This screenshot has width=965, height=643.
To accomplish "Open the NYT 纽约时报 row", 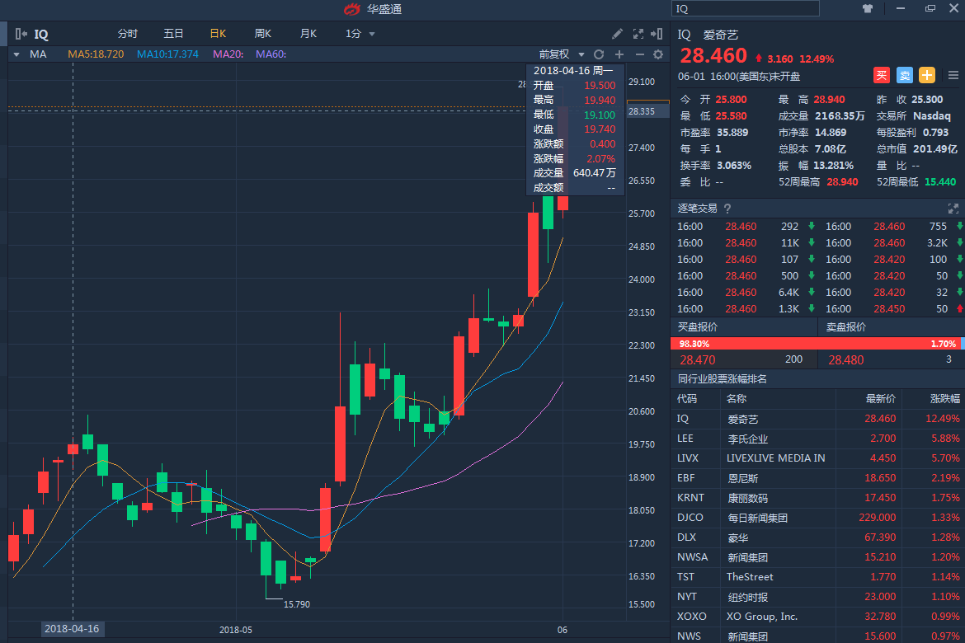I will coord(818,597).
